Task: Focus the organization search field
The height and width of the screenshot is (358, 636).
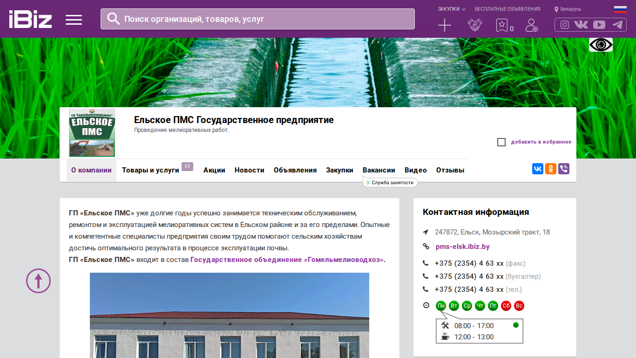Action: point(257,19)
